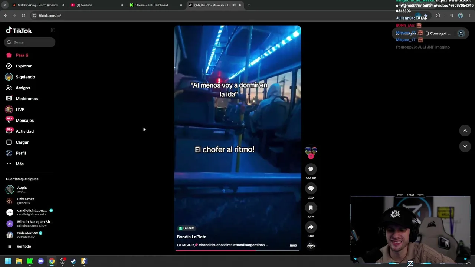Reload the TikTok page
This screenshot has height=267, width=475.
click(x=23, y=16)
